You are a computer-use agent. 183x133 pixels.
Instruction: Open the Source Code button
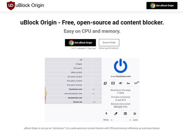pos(109,43)
